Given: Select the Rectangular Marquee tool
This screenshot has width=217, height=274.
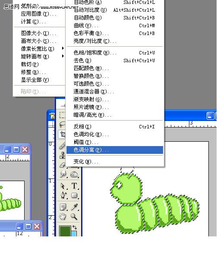Looking at the screenshot, I should click(x=62, y=115).
